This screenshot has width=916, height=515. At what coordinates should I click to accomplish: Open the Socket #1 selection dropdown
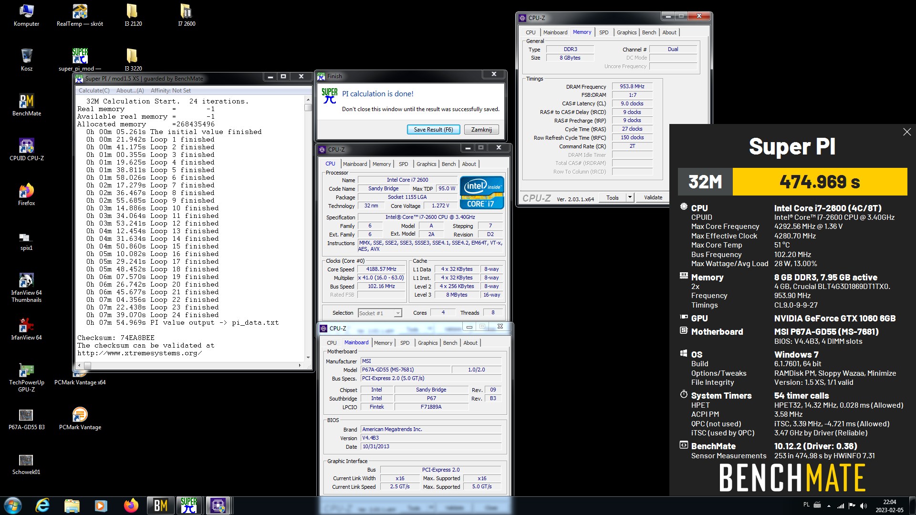(x=380, y=313)
